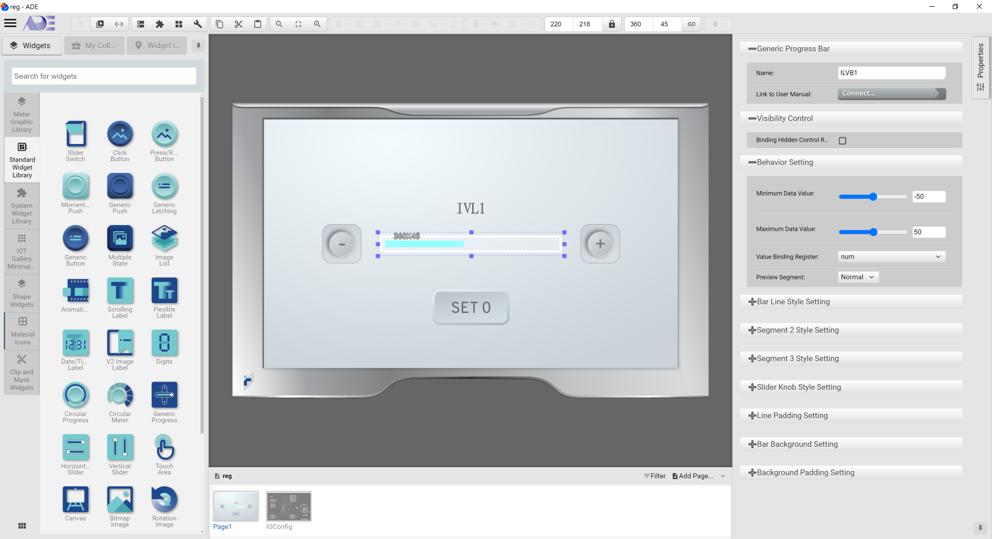
Task: Click the Connect button for User Manual
Action: tap(891, 93)
